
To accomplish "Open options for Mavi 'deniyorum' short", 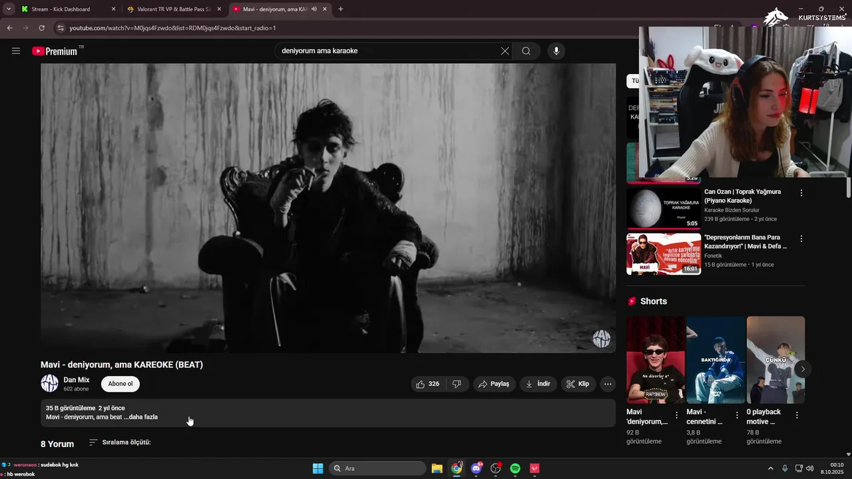I will 677,415.
